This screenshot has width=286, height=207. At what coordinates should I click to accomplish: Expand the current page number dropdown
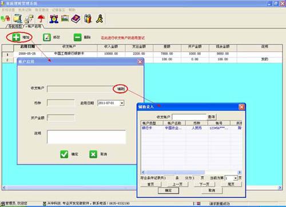tap(236, 178)
